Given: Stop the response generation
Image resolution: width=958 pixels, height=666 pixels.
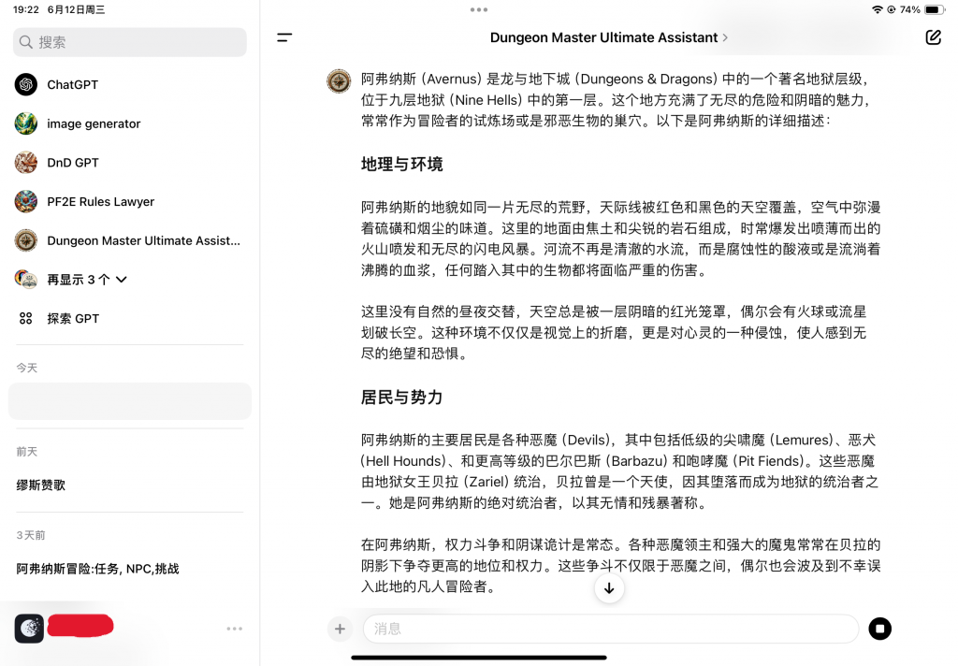Looking at the screenshot, I should pyautogui.click(x=879, y=629).
